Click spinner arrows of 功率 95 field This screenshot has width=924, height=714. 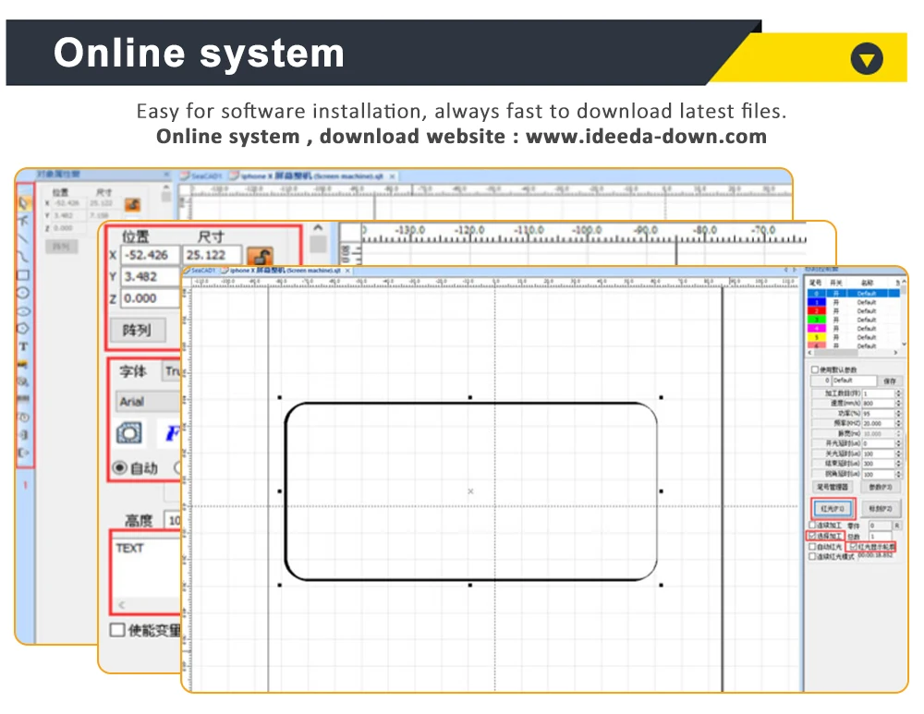[898, 414]
